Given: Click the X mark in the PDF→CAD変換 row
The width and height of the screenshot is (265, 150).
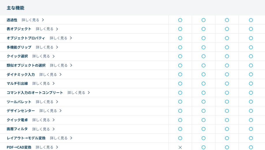Looking at the screenshot, I should [180, 147].
